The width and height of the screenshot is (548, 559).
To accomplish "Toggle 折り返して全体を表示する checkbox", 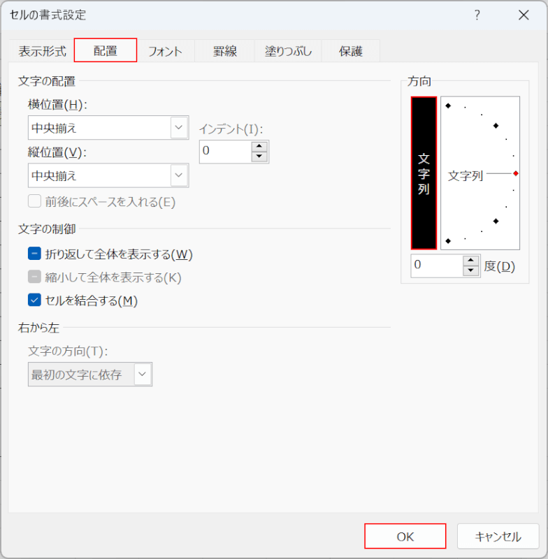I will [x=35, y=254].
